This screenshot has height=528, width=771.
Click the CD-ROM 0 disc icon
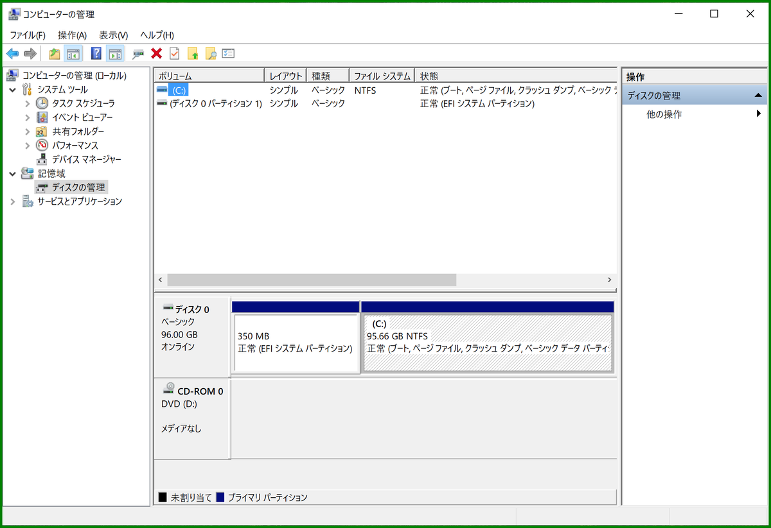click(x=168, y=389)
